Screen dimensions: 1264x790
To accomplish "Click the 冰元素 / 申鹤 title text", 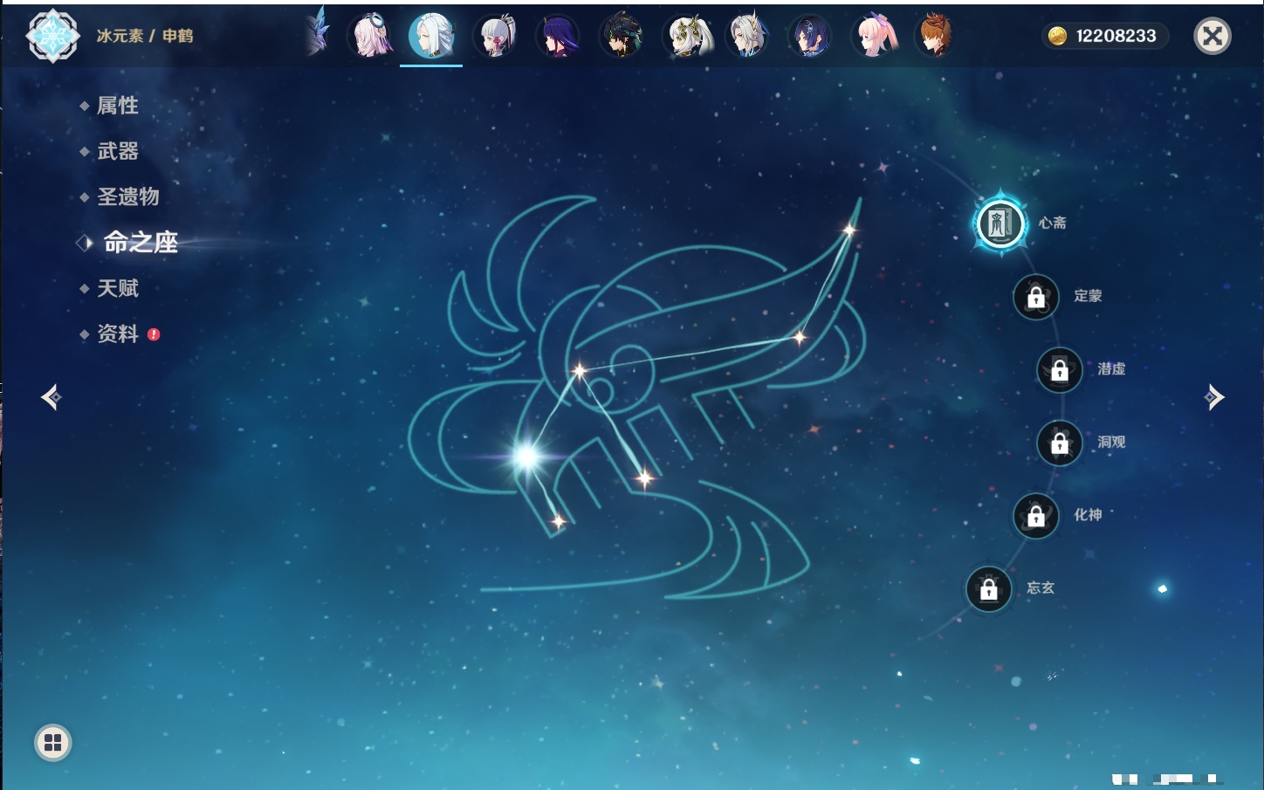I will 145,36.
